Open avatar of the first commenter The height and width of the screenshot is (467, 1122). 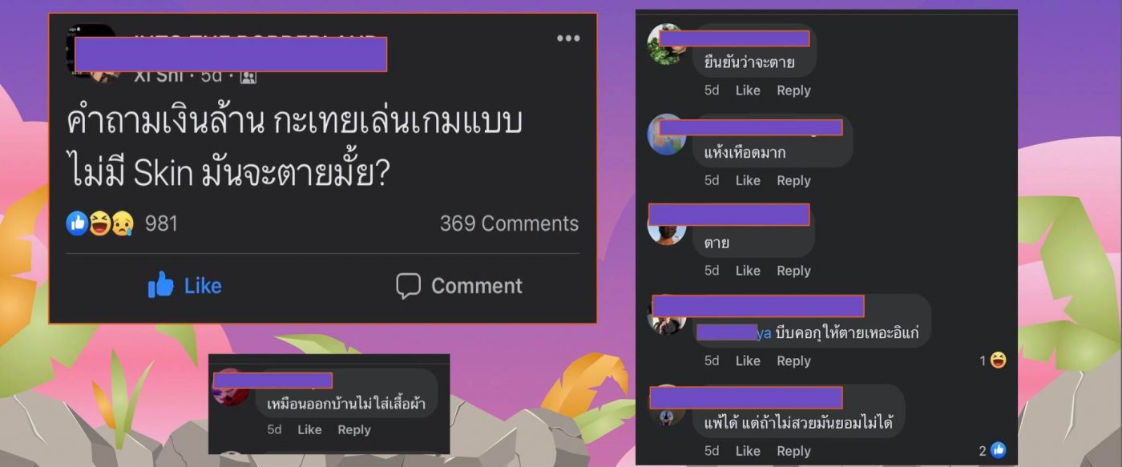(667, 45)
